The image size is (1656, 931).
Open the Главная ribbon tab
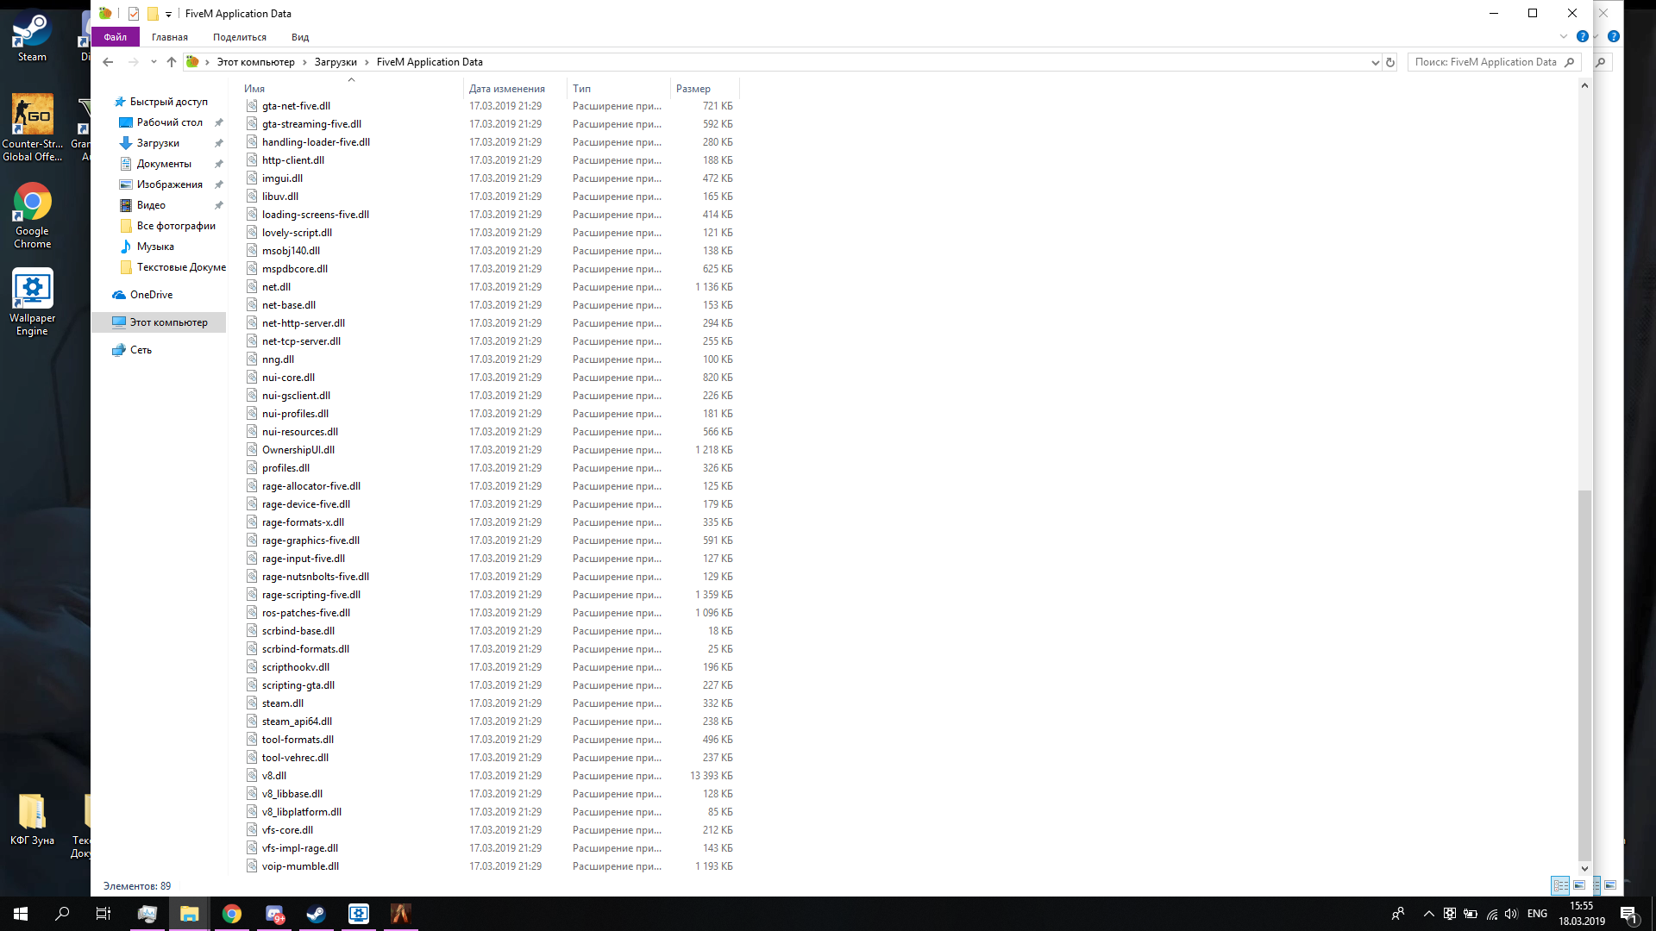[x=170, y=37]
